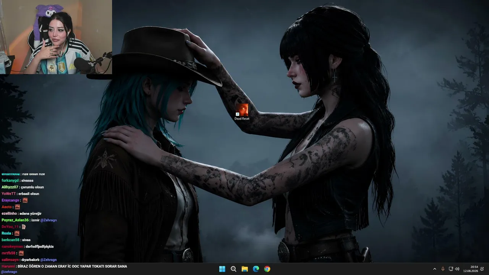This screenshot has width=489, height=275.
Task: Click the message text "izmir"
Action: pyautogui.click(x=36, y=220)
